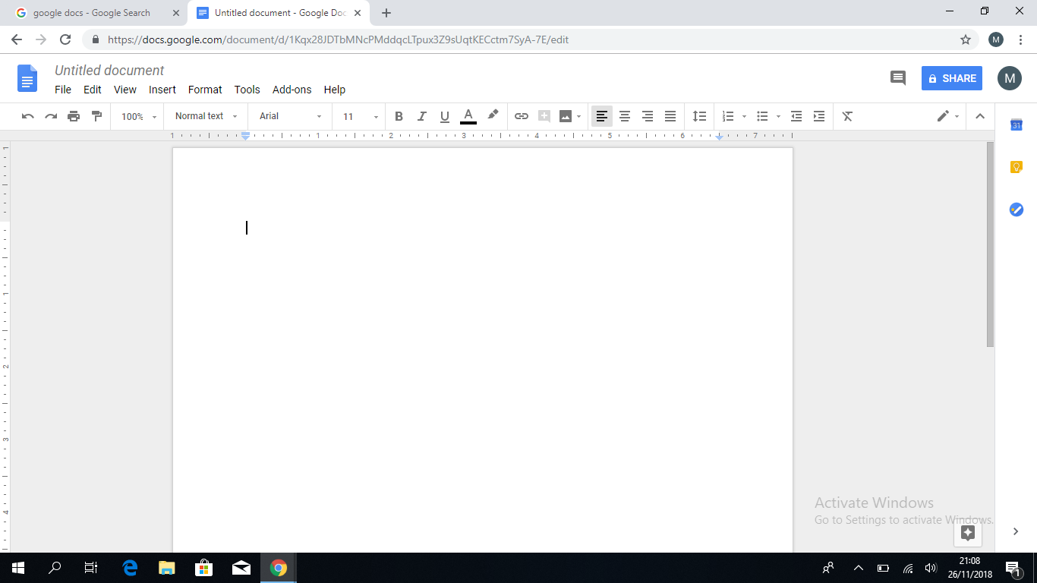
Task: Open the zoom level dropdown
Action: [x=137, y=116]
